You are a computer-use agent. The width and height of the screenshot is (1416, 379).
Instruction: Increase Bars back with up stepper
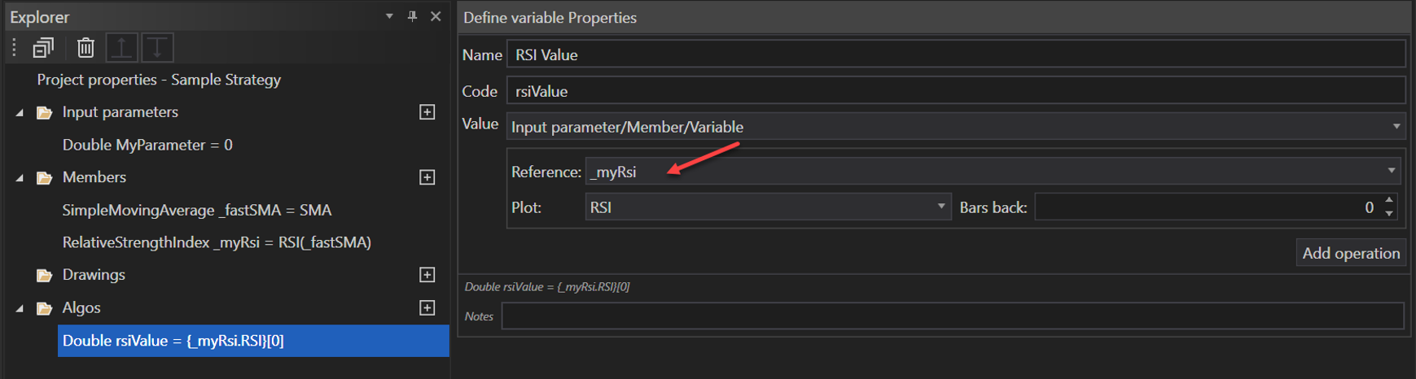(x=1389, y=200)
